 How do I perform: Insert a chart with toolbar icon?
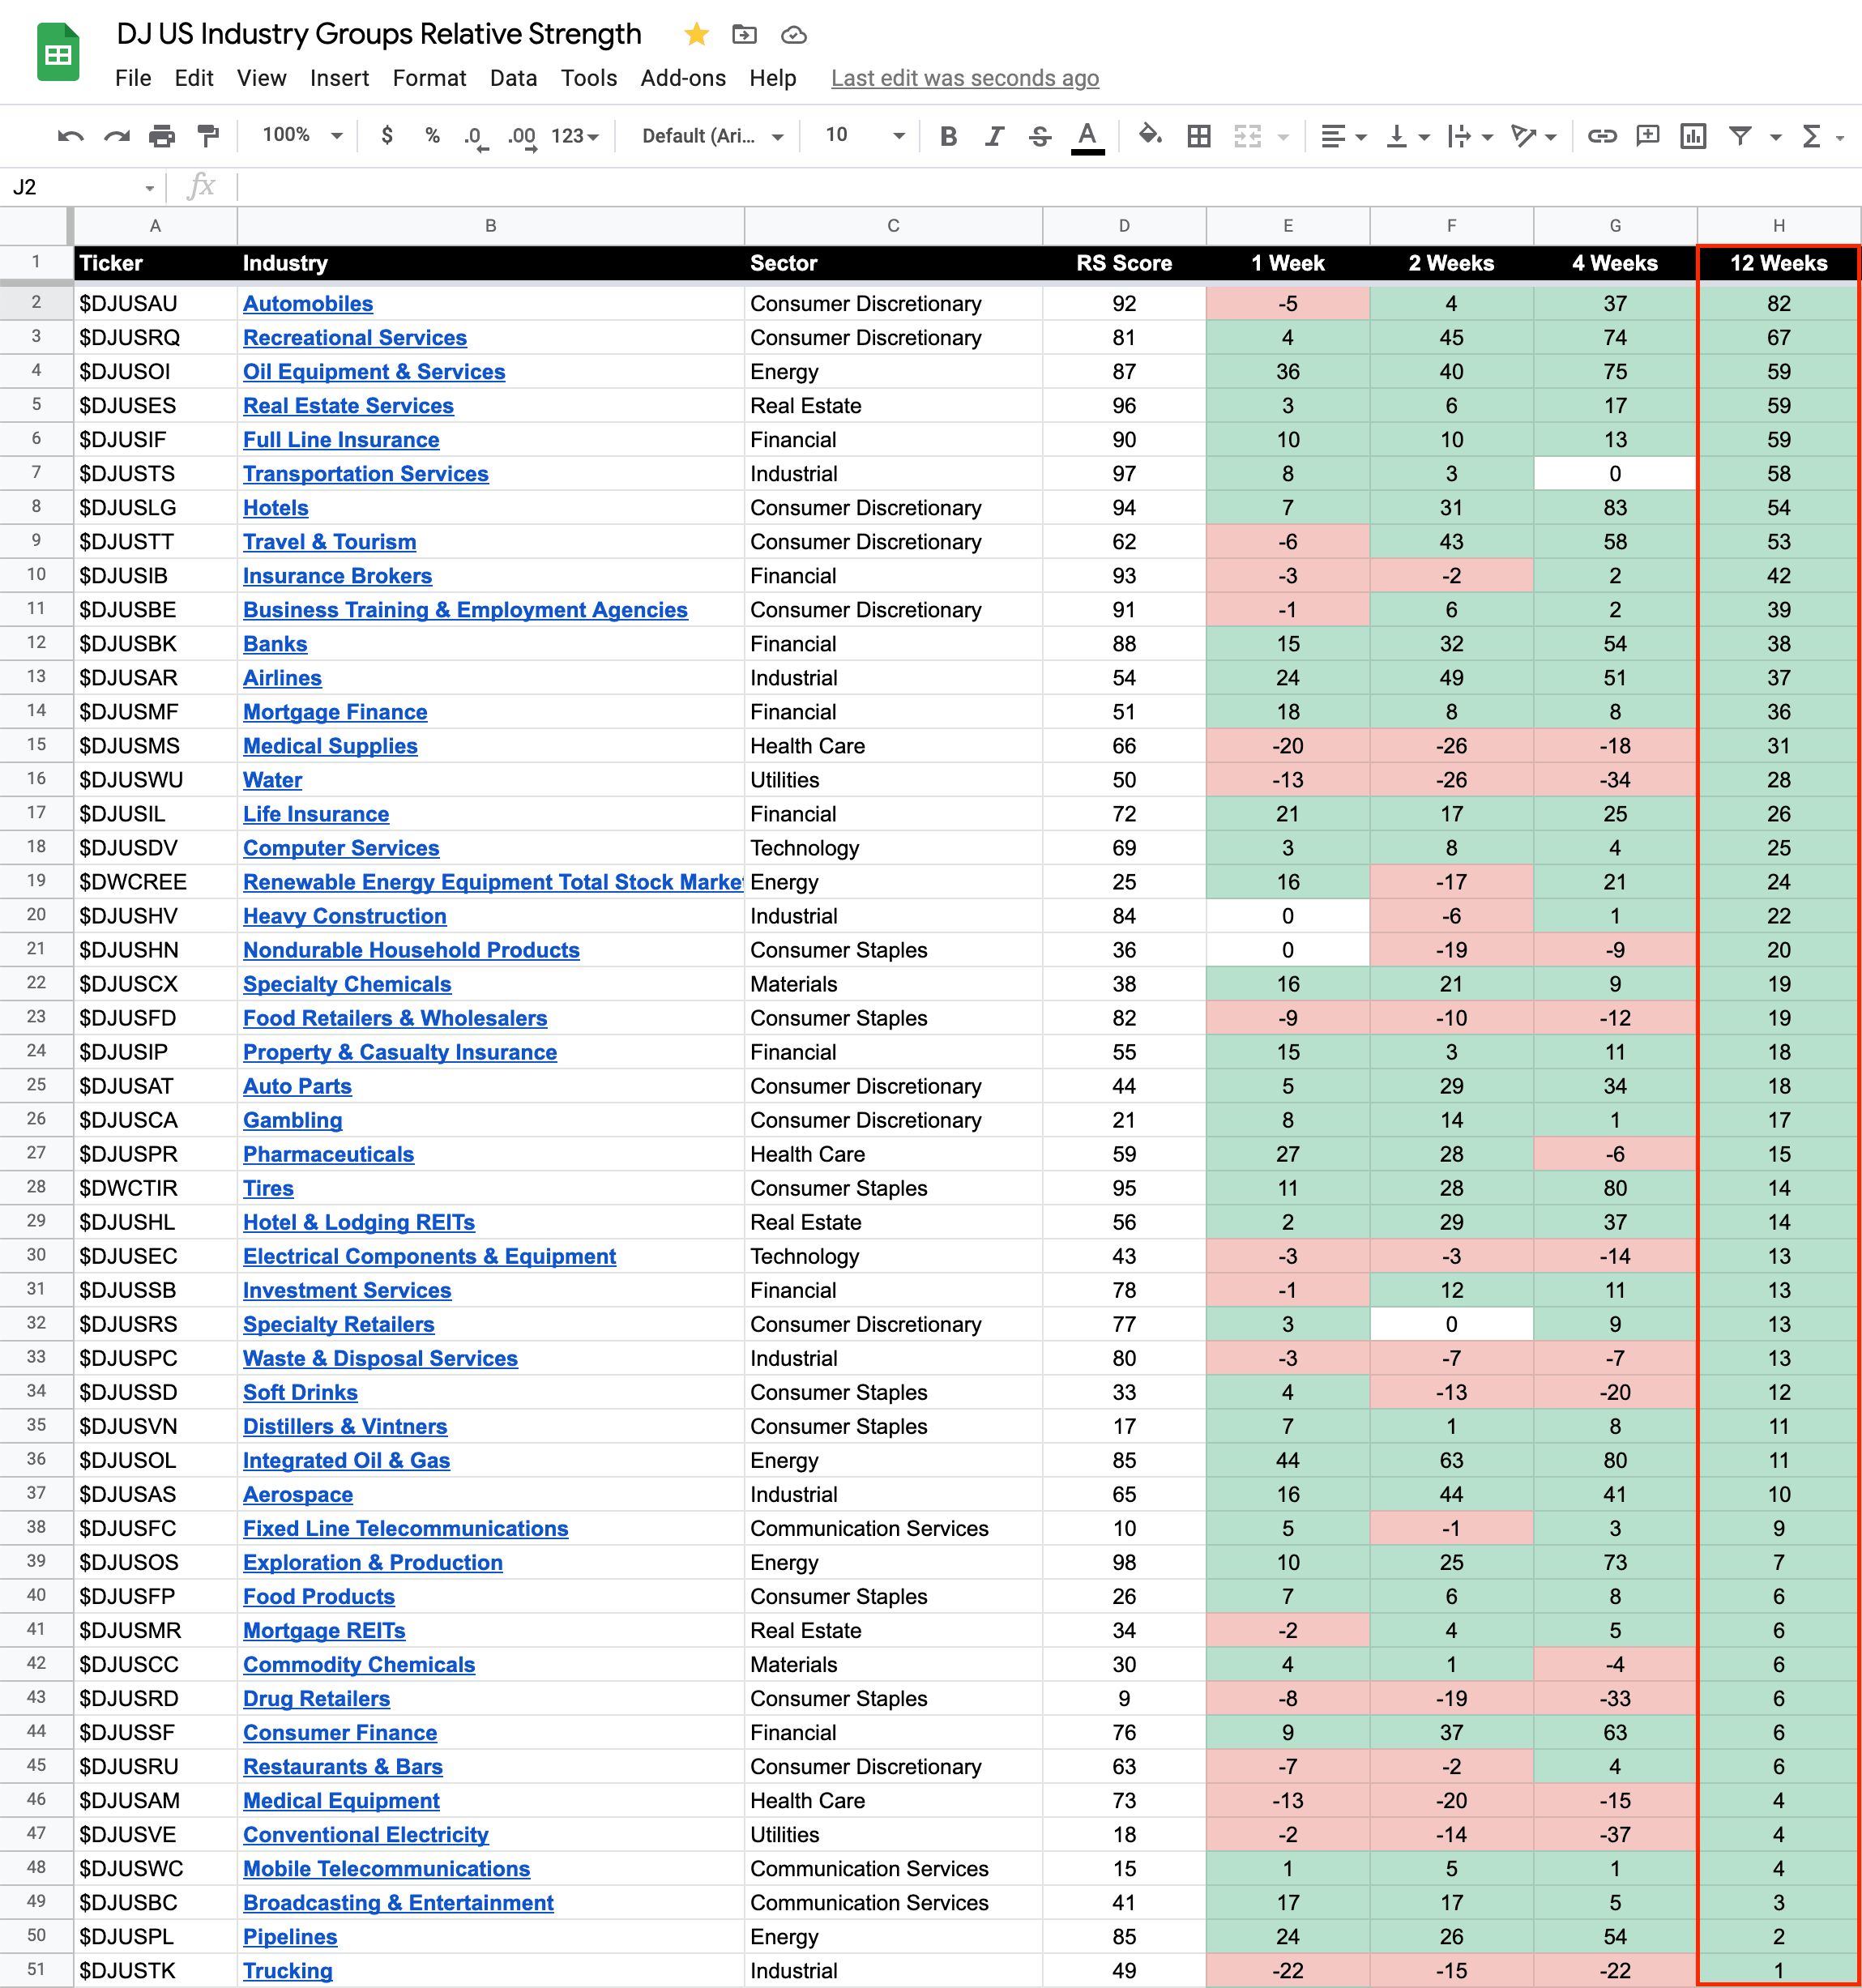(x=1692, y=136)
